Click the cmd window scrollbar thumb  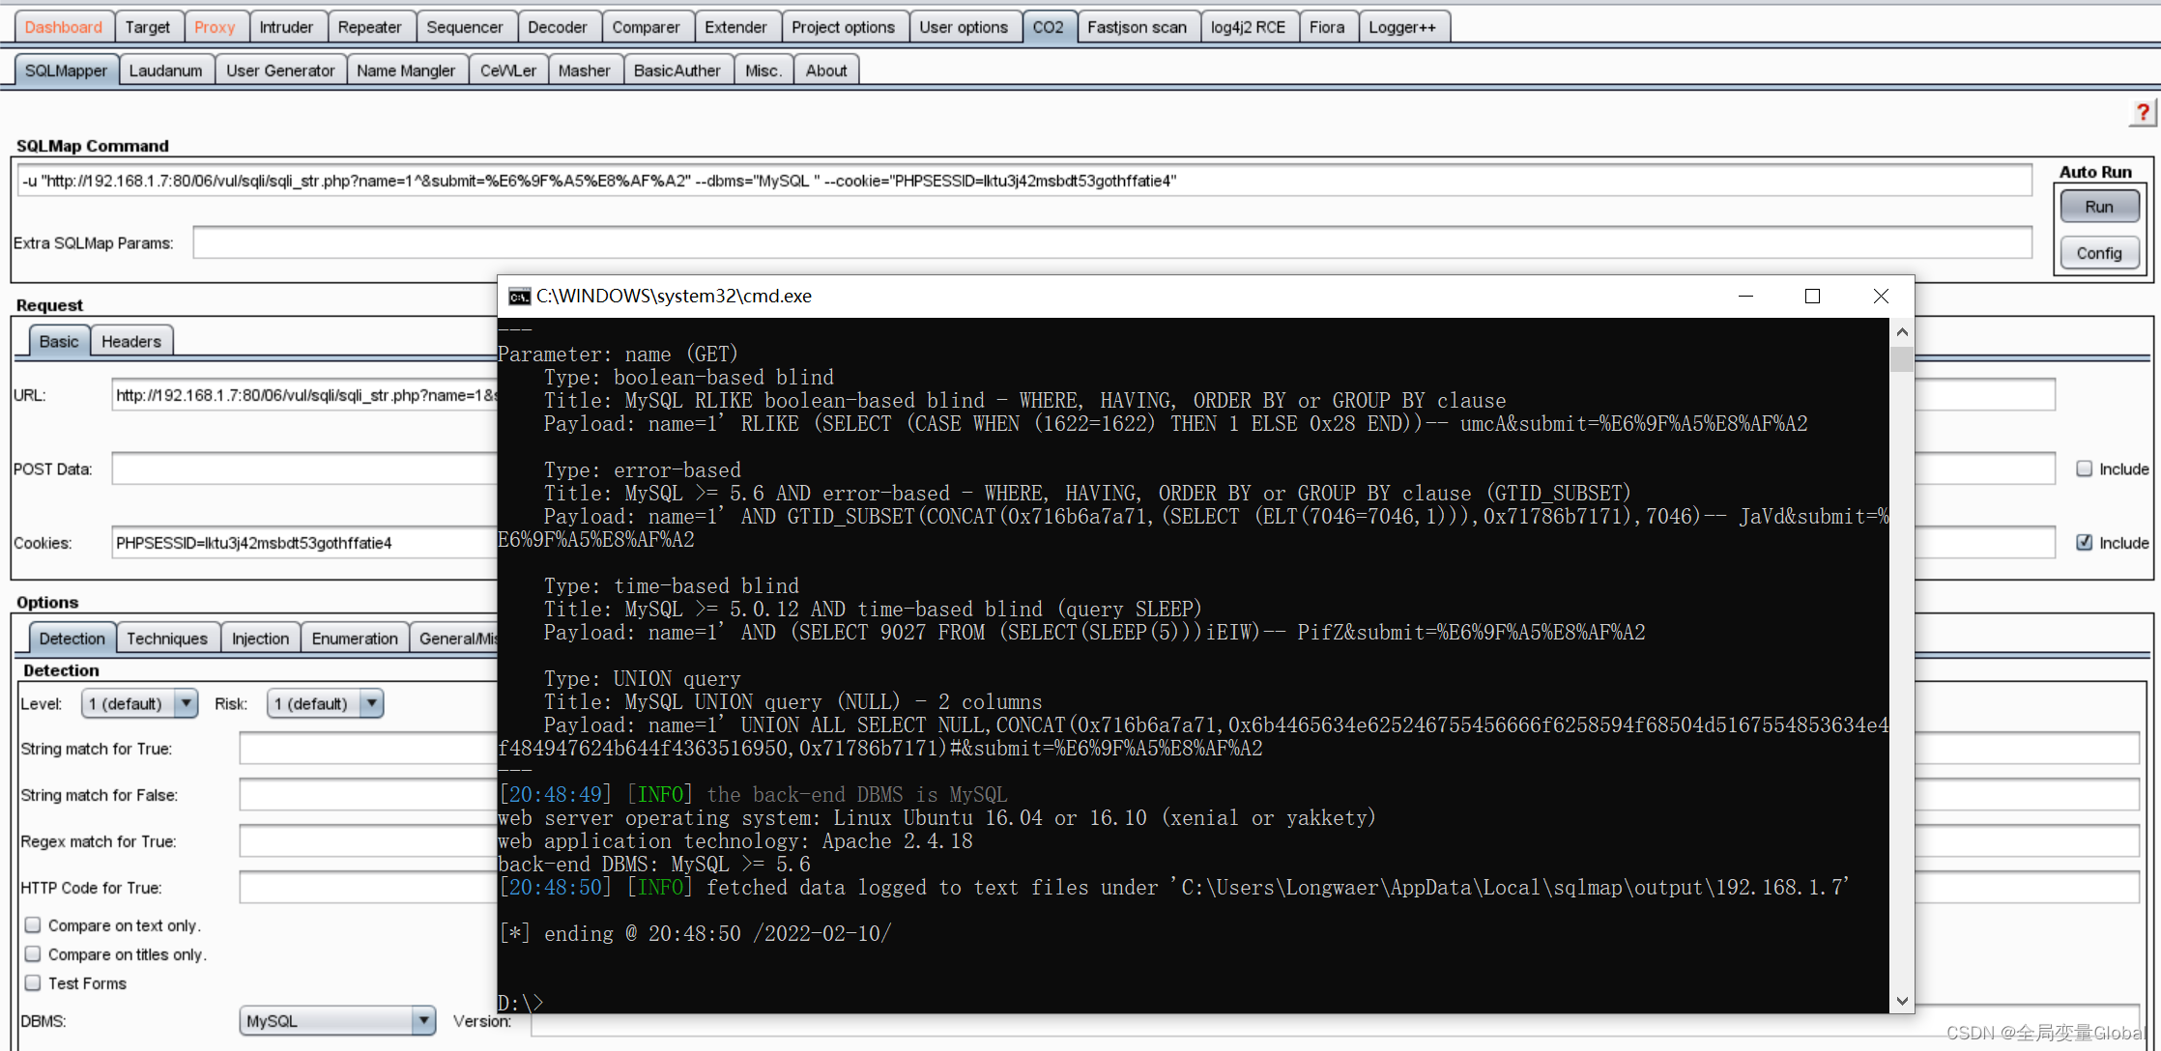(1902, 359)
